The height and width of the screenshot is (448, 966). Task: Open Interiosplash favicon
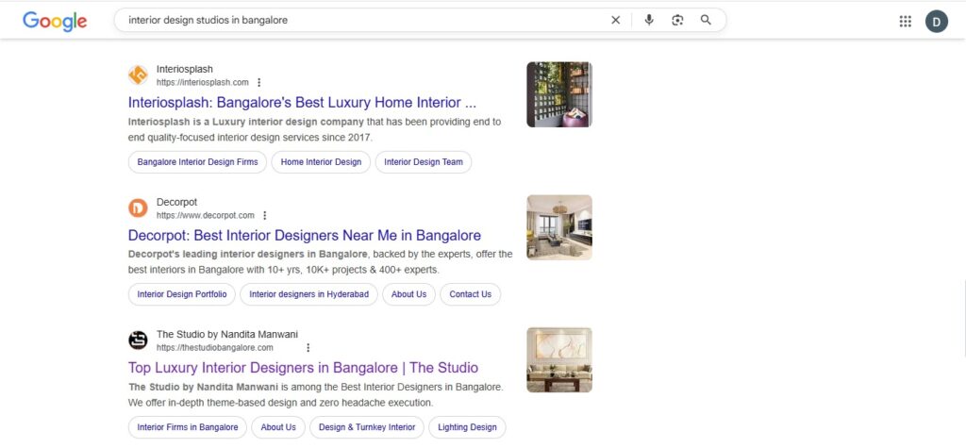coord(138,75)
